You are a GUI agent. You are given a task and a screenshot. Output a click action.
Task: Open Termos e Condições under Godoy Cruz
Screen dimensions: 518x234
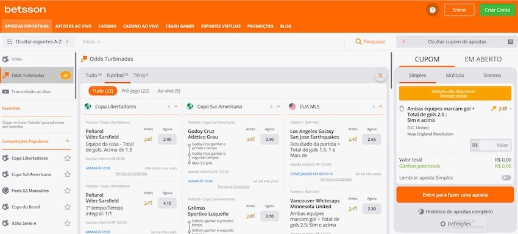[x=233, y=186]
